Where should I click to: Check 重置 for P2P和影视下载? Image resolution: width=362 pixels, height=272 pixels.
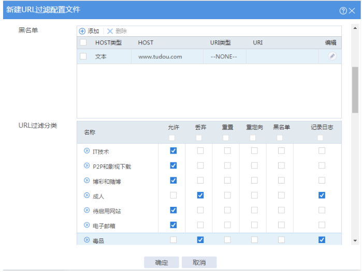(227, 165)
